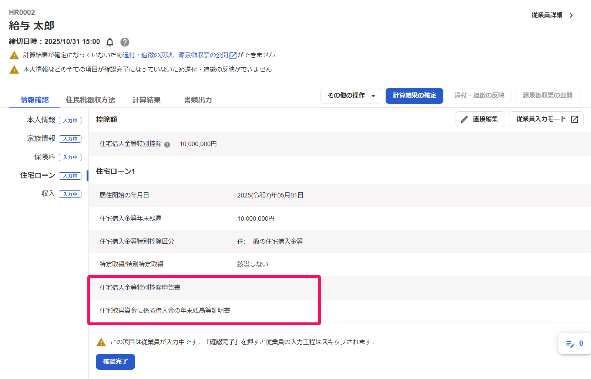Switch to the 住民税徴収方法 tab
Screen dimensions: 591x379
pyautogui.click(x=91, y=100)
